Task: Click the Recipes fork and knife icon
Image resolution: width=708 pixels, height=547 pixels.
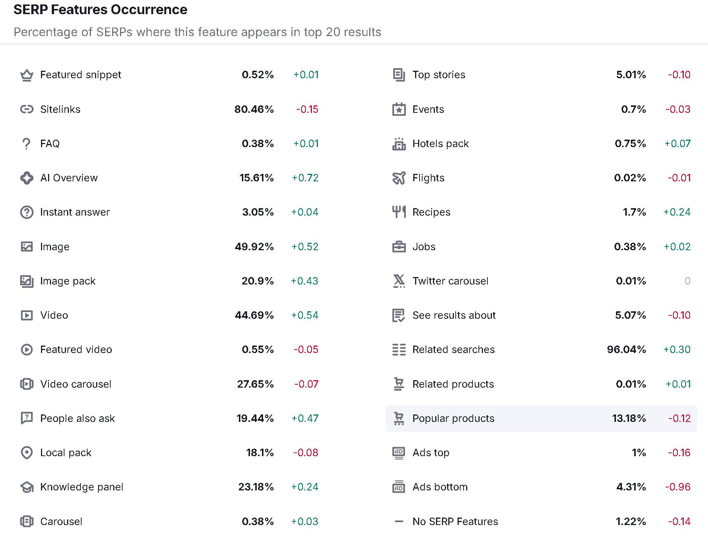Action: click(399, 212)
